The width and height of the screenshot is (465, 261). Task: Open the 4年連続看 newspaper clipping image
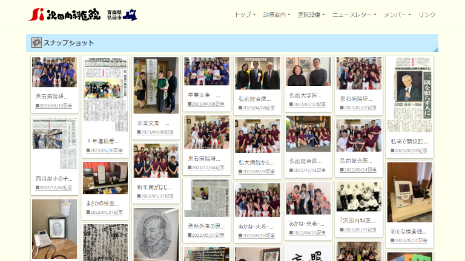(x=105, y=94)
